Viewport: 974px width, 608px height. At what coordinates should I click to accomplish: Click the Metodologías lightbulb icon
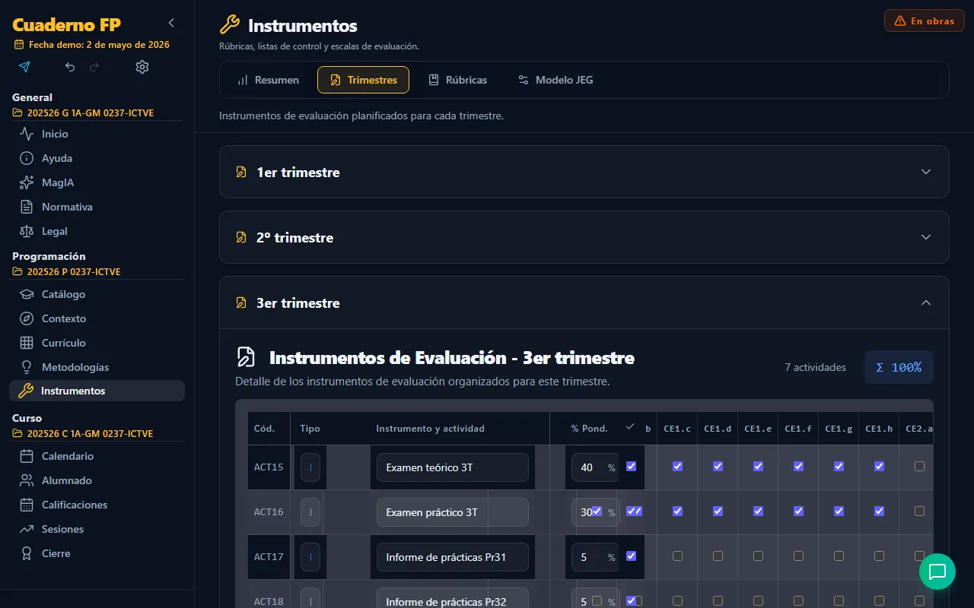[x=27, y=367]
